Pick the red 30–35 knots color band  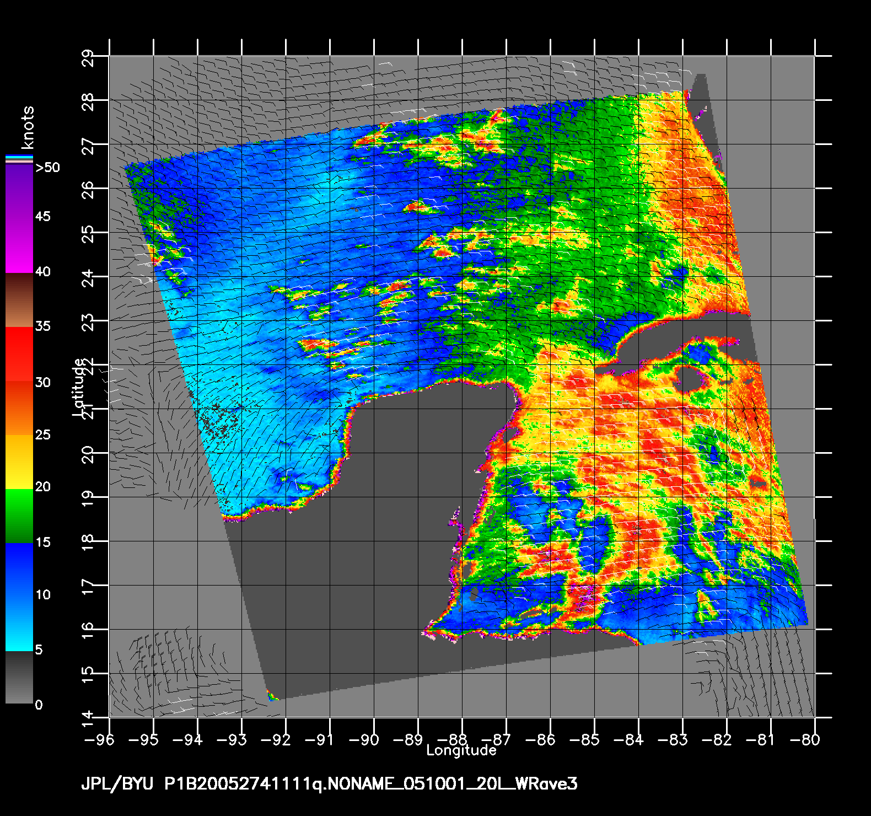[x=19, y=355]
